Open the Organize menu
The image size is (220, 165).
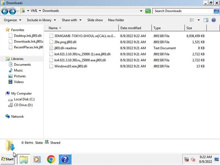[12, 20]
